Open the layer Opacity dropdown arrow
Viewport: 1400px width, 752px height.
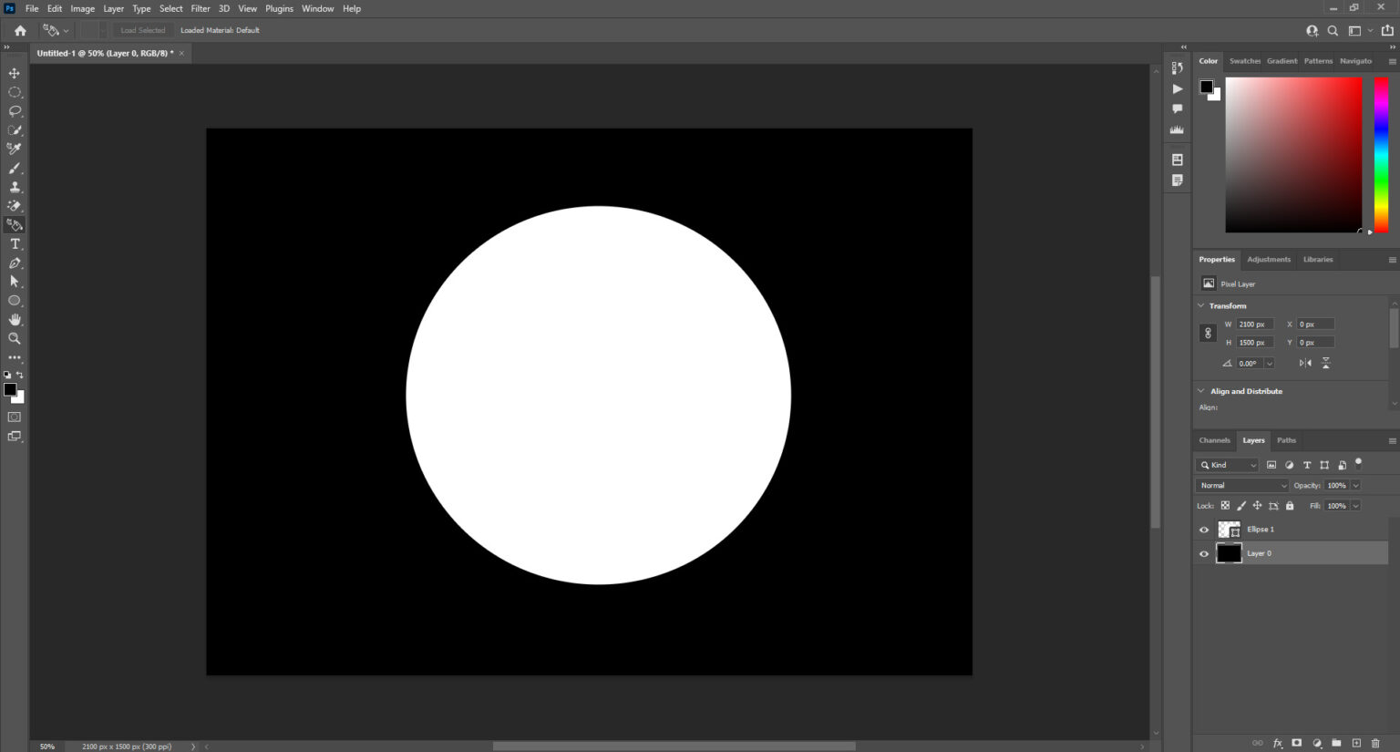[1356, 486]
